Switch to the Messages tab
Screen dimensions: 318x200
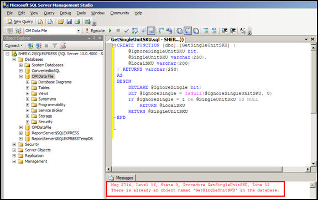[x=121, y=178]
